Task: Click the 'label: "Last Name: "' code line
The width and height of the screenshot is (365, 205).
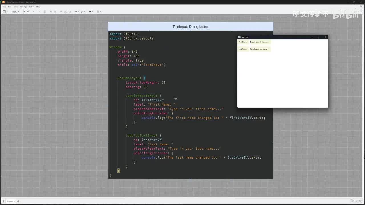Action: (154, 144)
